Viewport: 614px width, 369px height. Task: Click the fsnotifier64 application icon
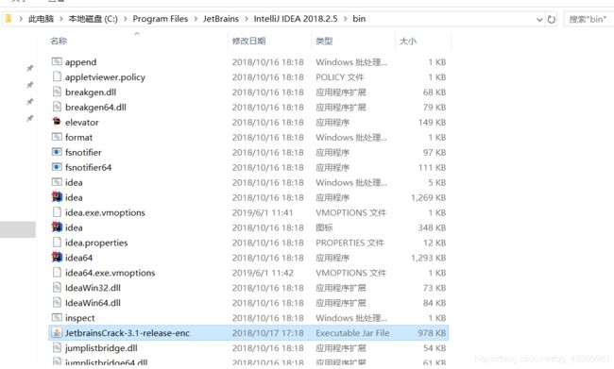click(x=58, y=167)
